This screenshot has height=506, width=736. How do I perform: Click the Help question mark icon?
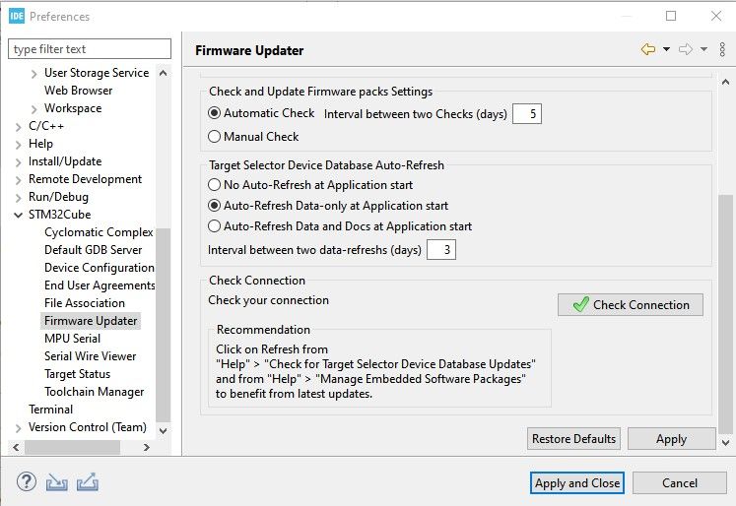pyautogui.click(x=27, y=482)
